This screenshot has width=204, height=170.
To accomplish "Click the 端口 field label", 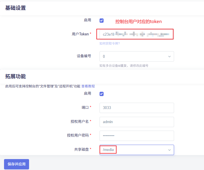I will 85,107.
